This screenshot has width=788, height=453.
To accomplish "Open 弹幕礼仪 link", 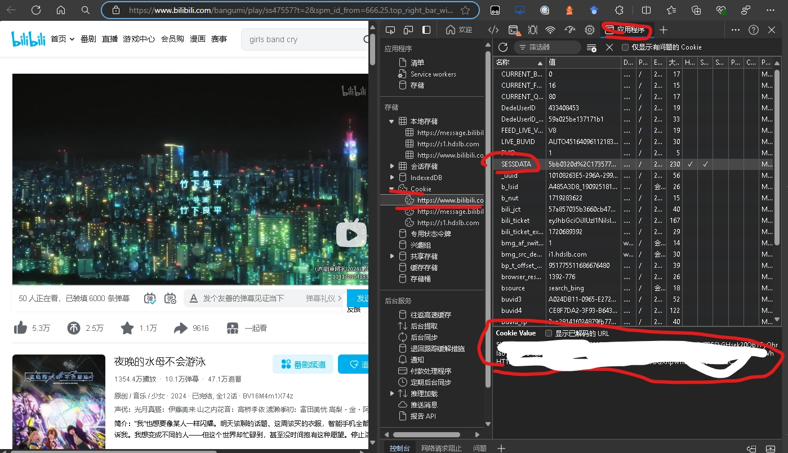I will pos(323,298).
